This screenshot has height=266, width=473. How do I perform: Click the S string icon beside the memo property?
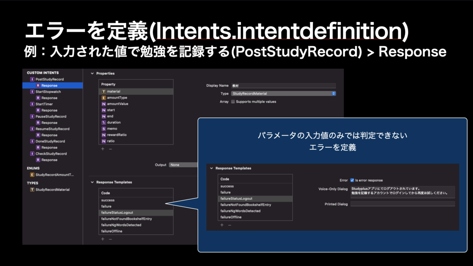tap(104, 129)
